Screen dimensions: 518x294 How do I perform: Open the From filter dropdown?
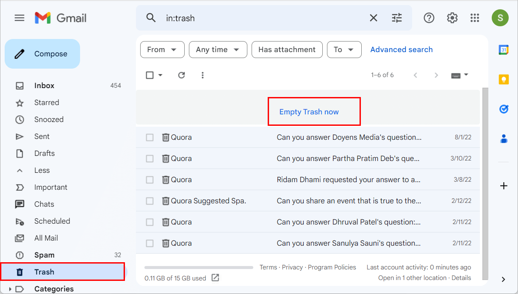(162, 50)
